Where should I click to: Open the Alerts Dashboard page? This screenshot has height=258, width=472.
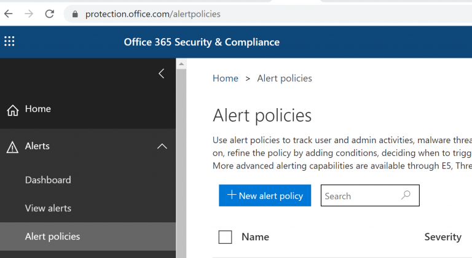click(48, 180)
